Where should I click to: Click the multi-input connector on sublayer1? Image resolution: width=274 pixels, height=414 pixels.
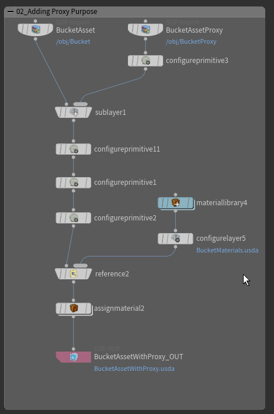[81, 104]
